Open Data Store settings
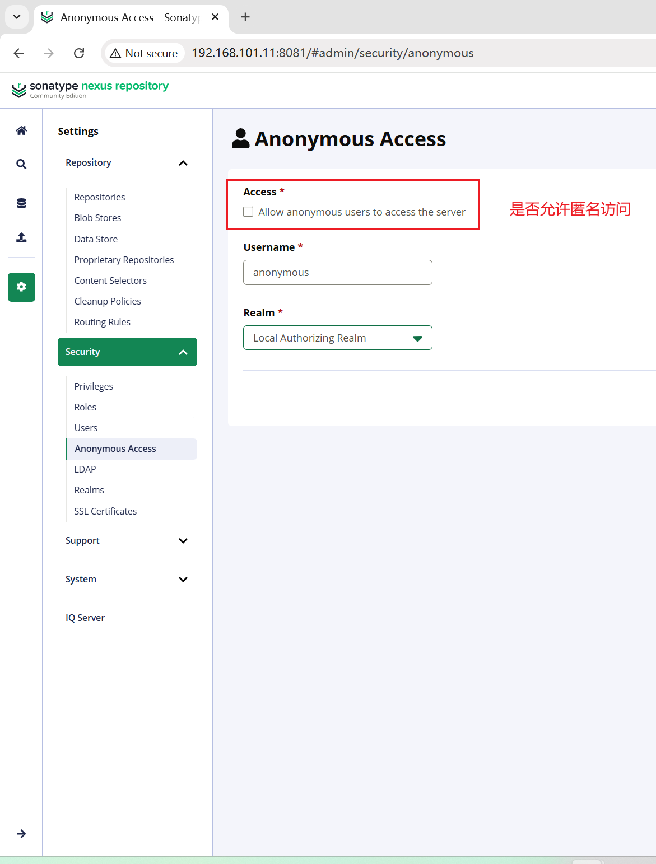The width and height of the screenshot is (656, 864). 96,239
